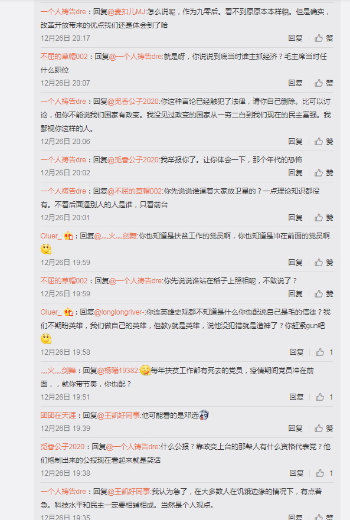Screen dimensions: 350x520
Task: Click thumbs-up on 20:07 comment
Action: (x=323, y=83)
